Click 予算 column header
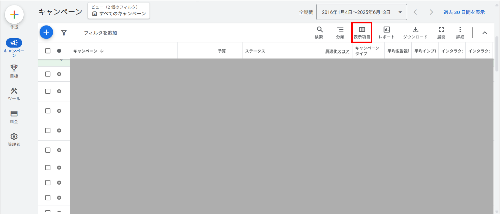The height and width of the screenshot is (214, 500). pyautogui.click(x=222, y=51)
